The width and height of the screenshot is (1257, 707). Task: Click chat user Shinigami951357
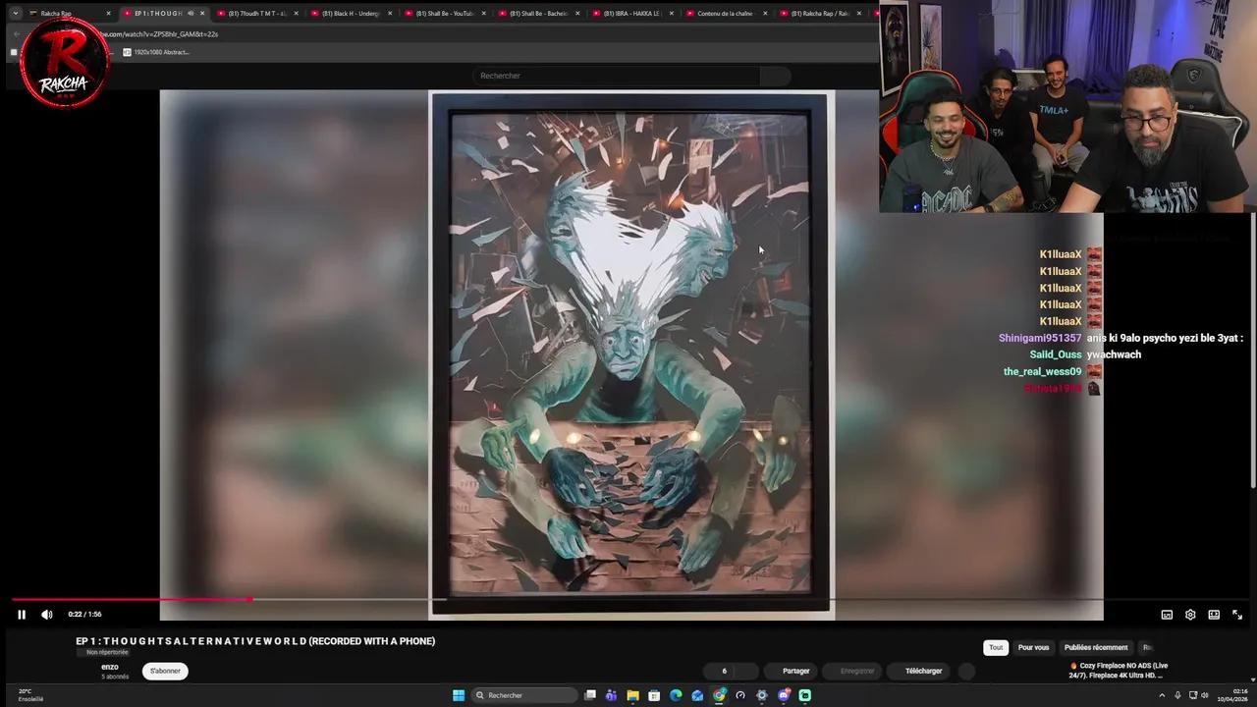pos(1039,338)
